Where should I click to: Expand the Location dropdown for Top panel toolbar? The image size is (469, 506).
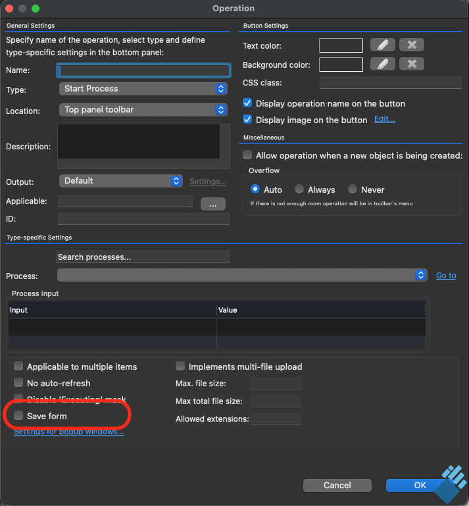143,110
